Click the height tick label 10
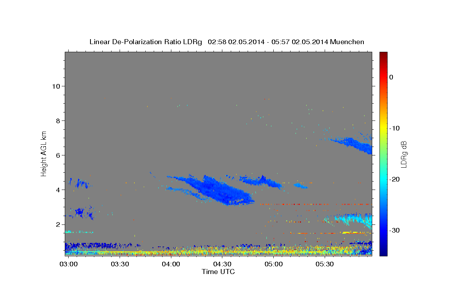This screenshot has width=460, height=307. [56, 86]
